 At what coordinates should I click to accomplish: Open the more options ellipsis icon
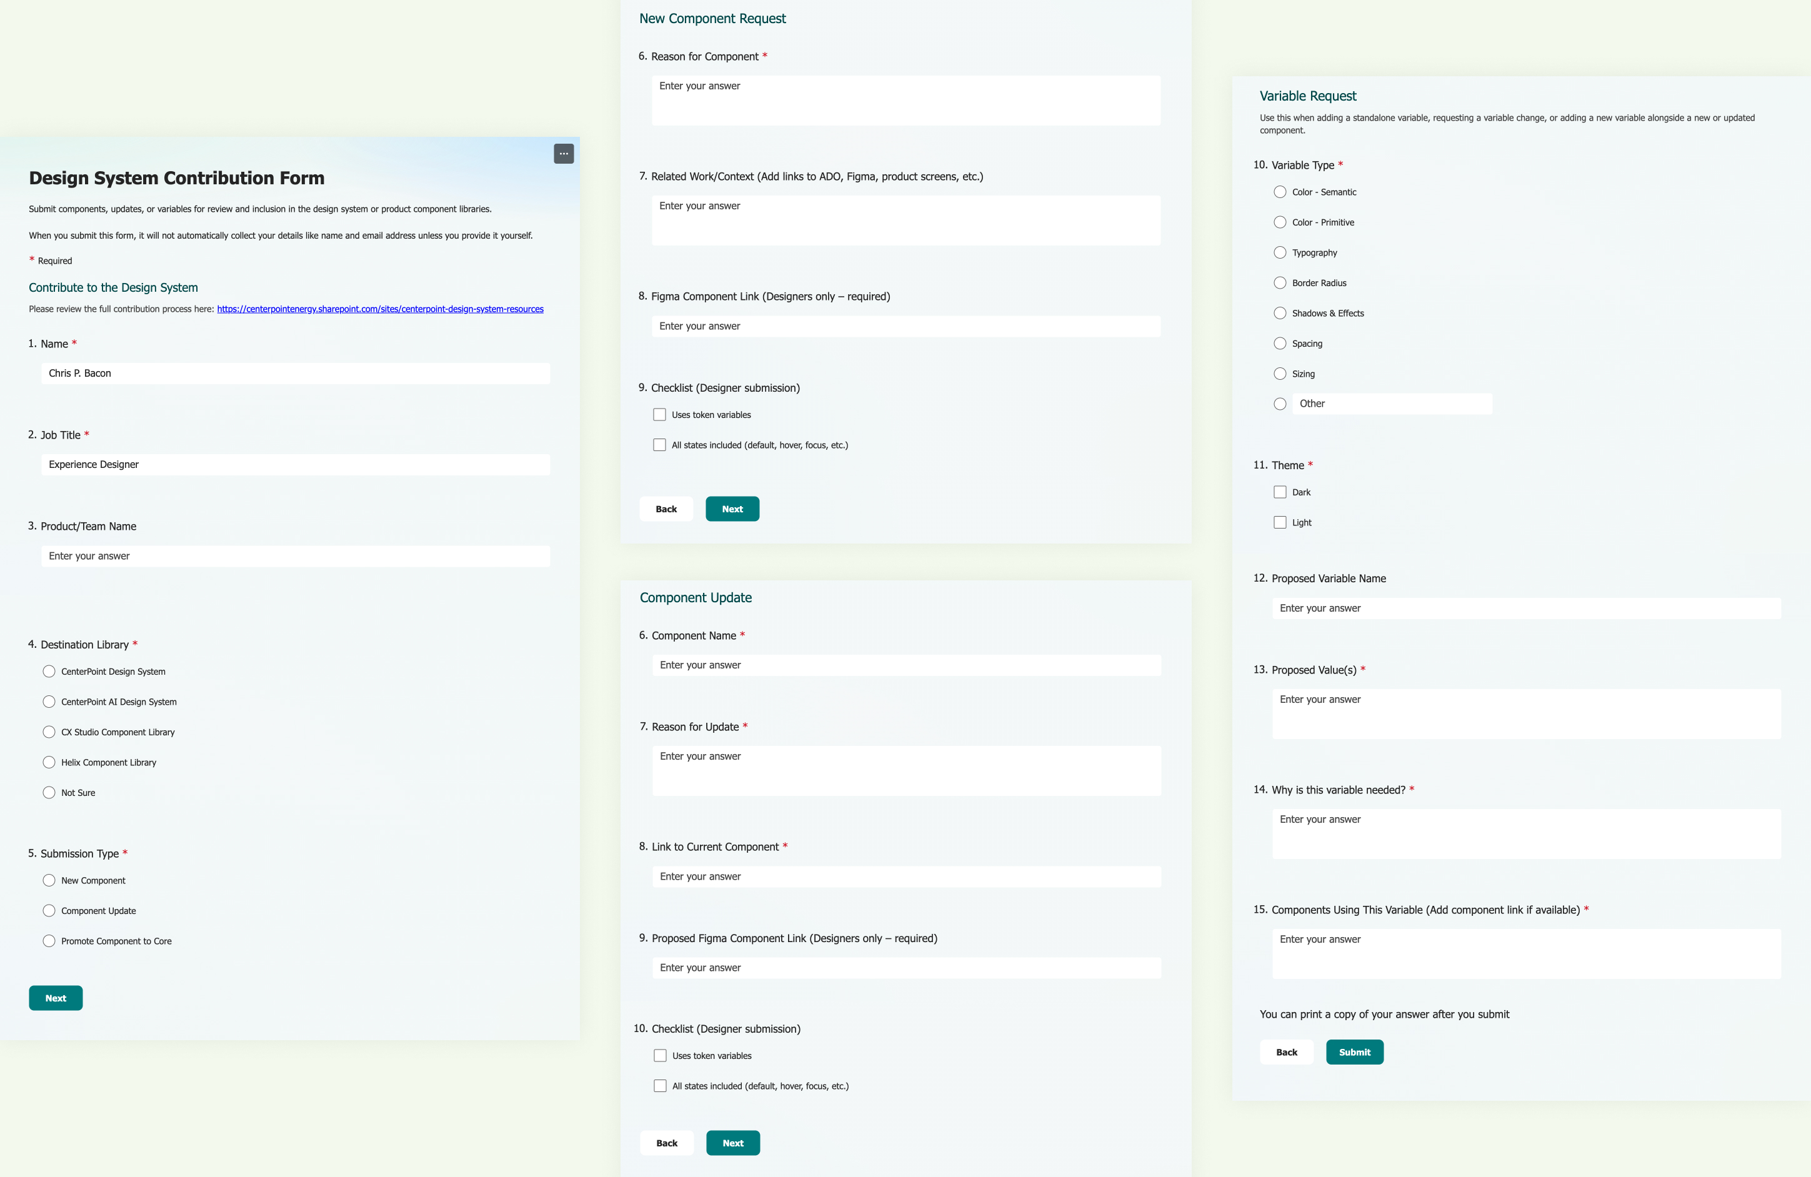[564, 154]
